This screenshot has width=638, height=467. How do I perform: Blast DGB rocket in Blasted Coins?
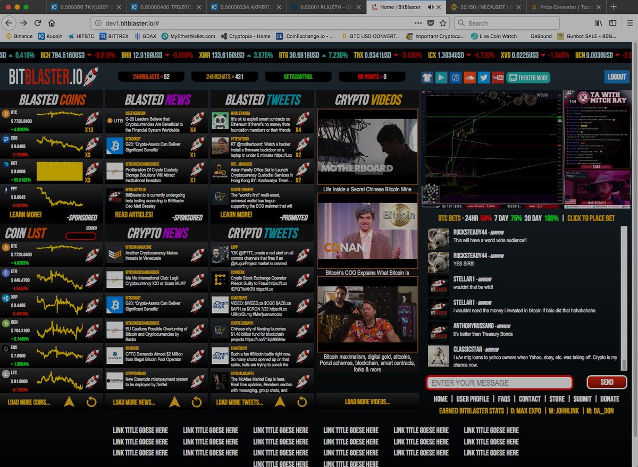point(93,144)
